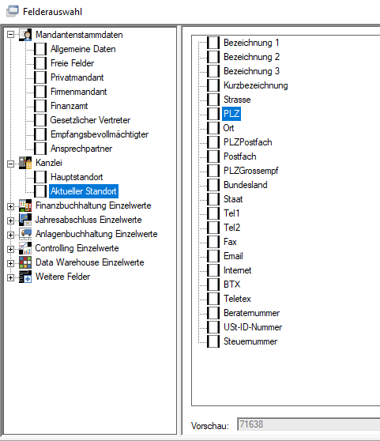Viewport: 380px width, 441px height.
Task: Select the Hauptstandort tree entry
Action: coord(77,177)
